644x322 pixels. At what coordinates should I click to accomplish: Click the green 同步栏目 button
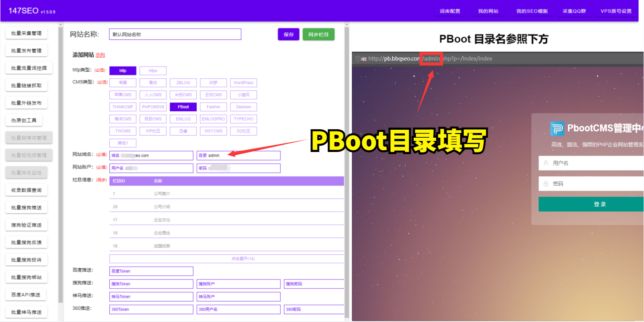[x=319, y=34]
